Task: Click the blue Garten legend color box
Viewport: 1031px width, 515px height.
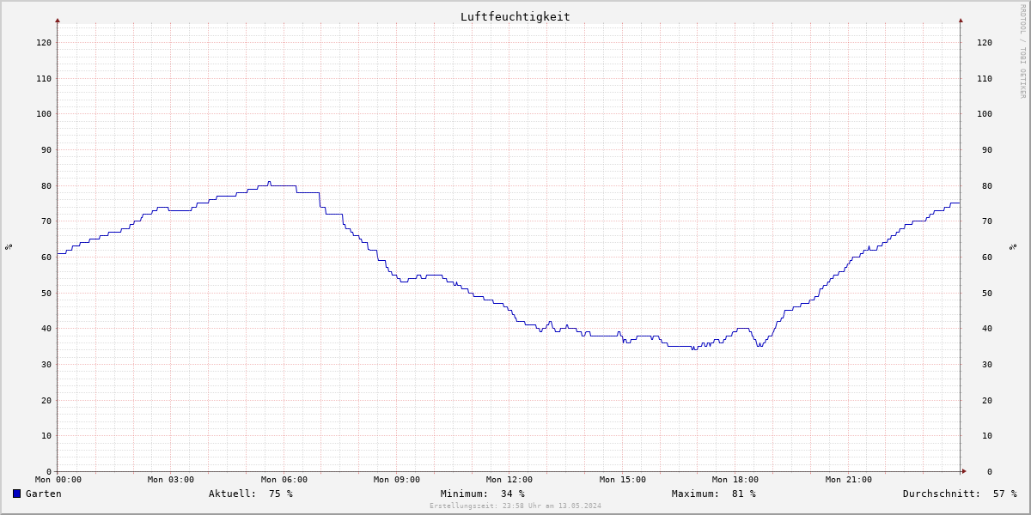Action: point(16,494)
